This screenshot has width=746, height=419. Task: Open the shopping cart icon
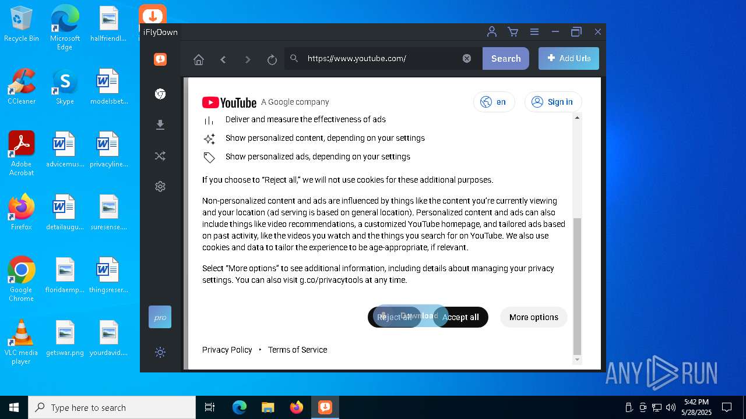pyautogui.click(x=513, y=32)
